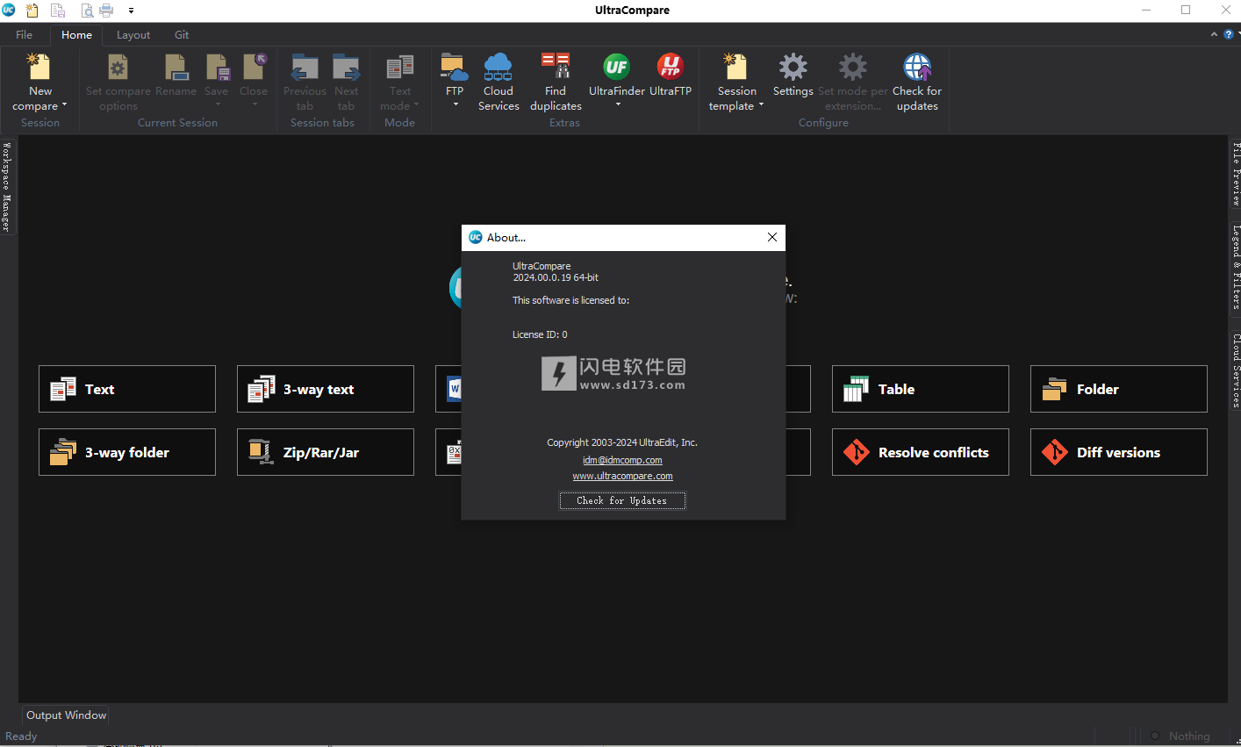
Task: Click the version 2024.00.0.19 64-bit text
Action: pos(556,277)
